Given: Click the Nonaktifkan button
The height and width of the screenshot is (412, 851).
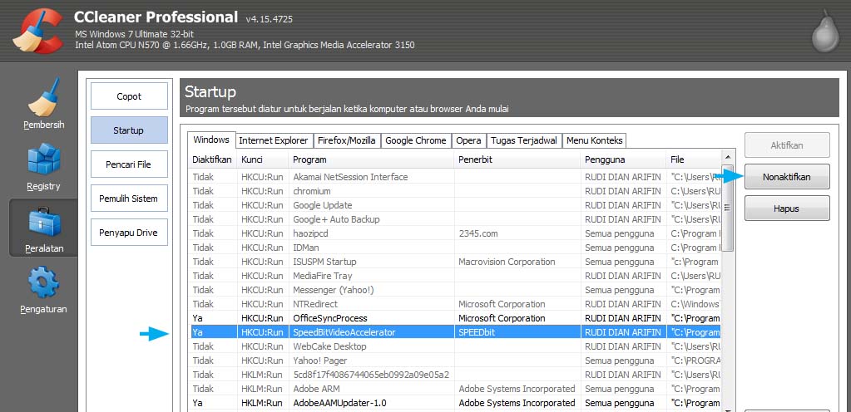Looking at the screenshot, I should [787, 177].
